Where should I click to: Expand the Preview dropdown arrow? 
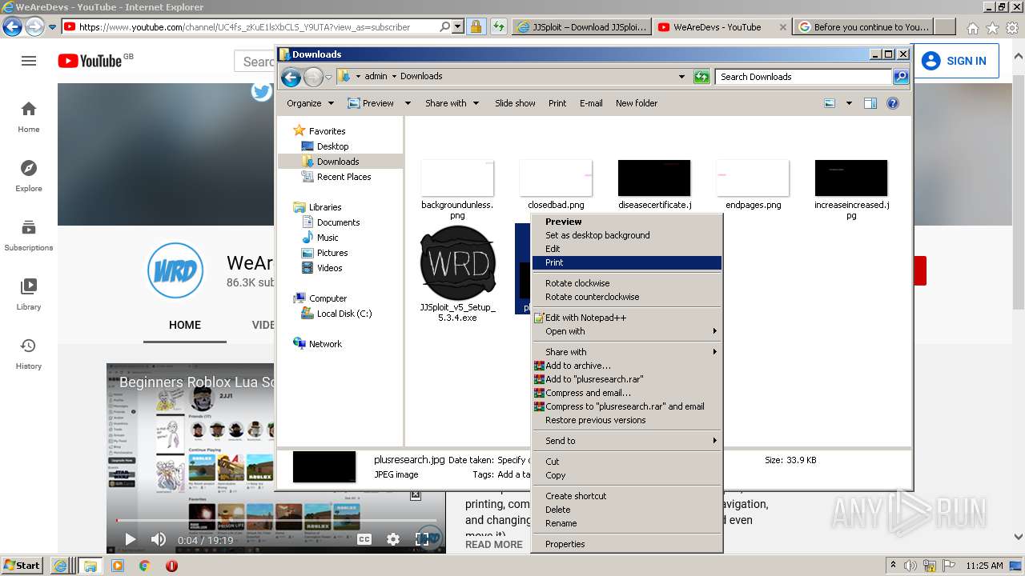tap(408, 103)
